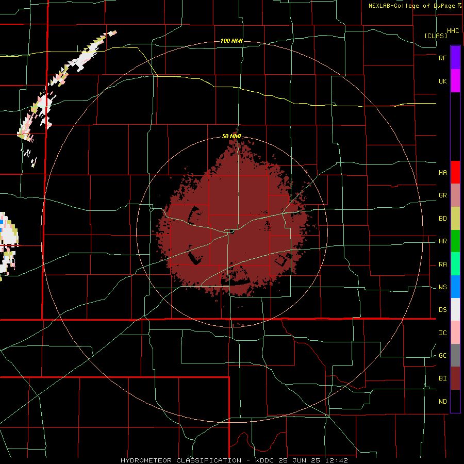The width and height of the screenshot is (464, 464).
Task: Click the RF legend label
Action: [442, 58]
